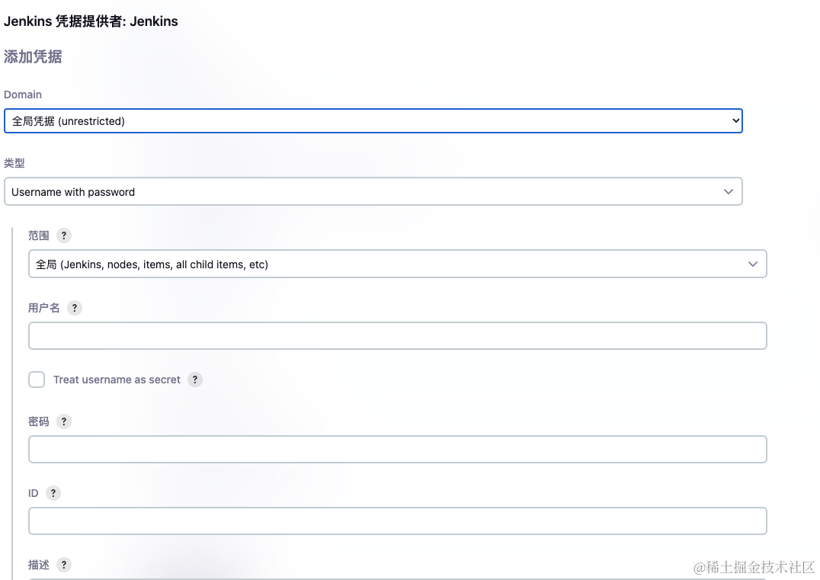The width and height of the screenshot is (820, 580).
Task: Open help for 密码 field
Action: [64, 421]
